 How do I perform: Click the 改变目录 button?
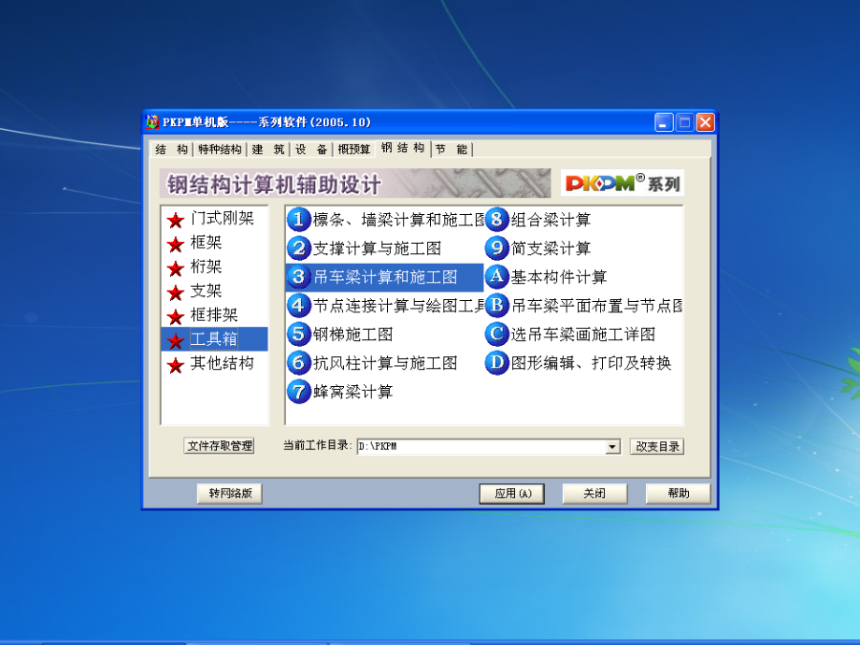[657, 446]
